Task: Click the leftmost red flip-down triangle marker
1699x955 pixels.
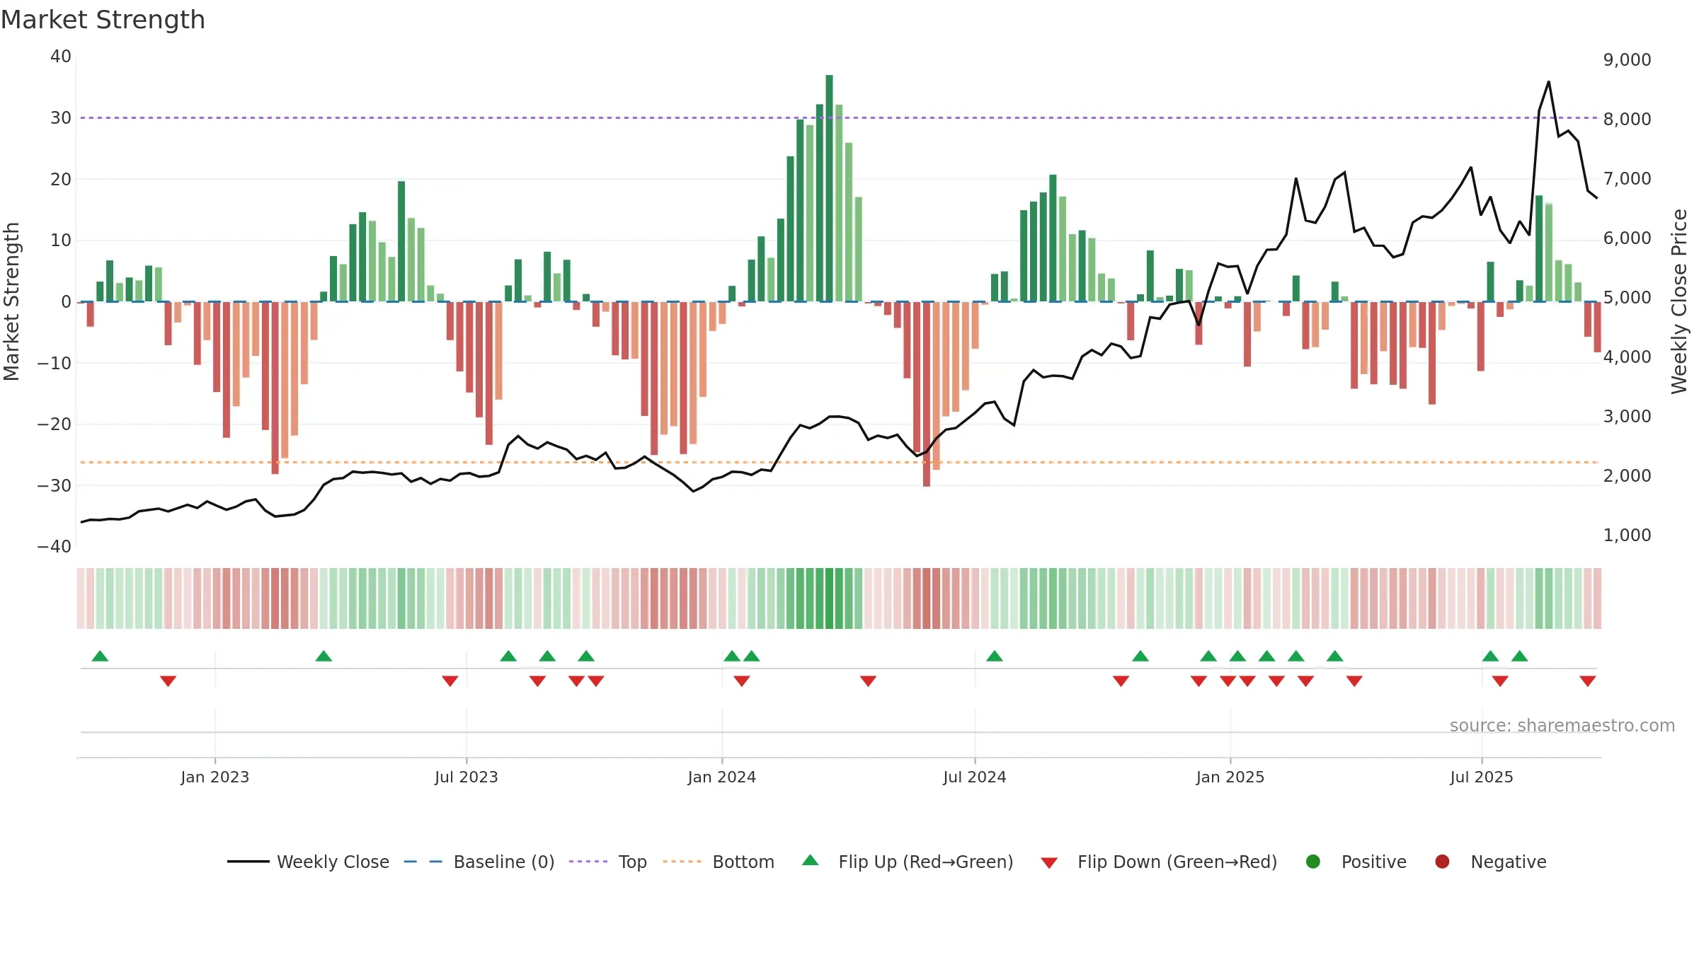Action: coord(168,681)
